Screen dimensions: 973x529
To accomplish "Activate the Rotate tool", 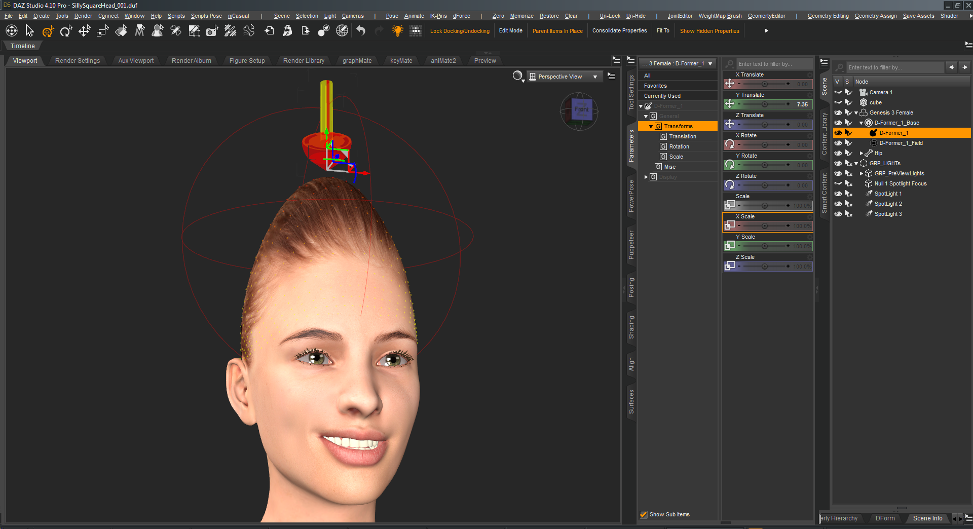I will click(x=66, y=31).
